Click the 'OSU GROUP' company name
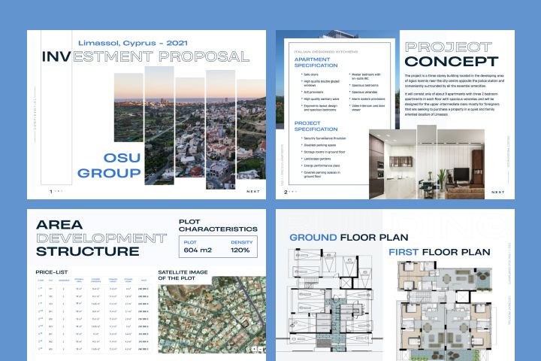 (109, 165)
